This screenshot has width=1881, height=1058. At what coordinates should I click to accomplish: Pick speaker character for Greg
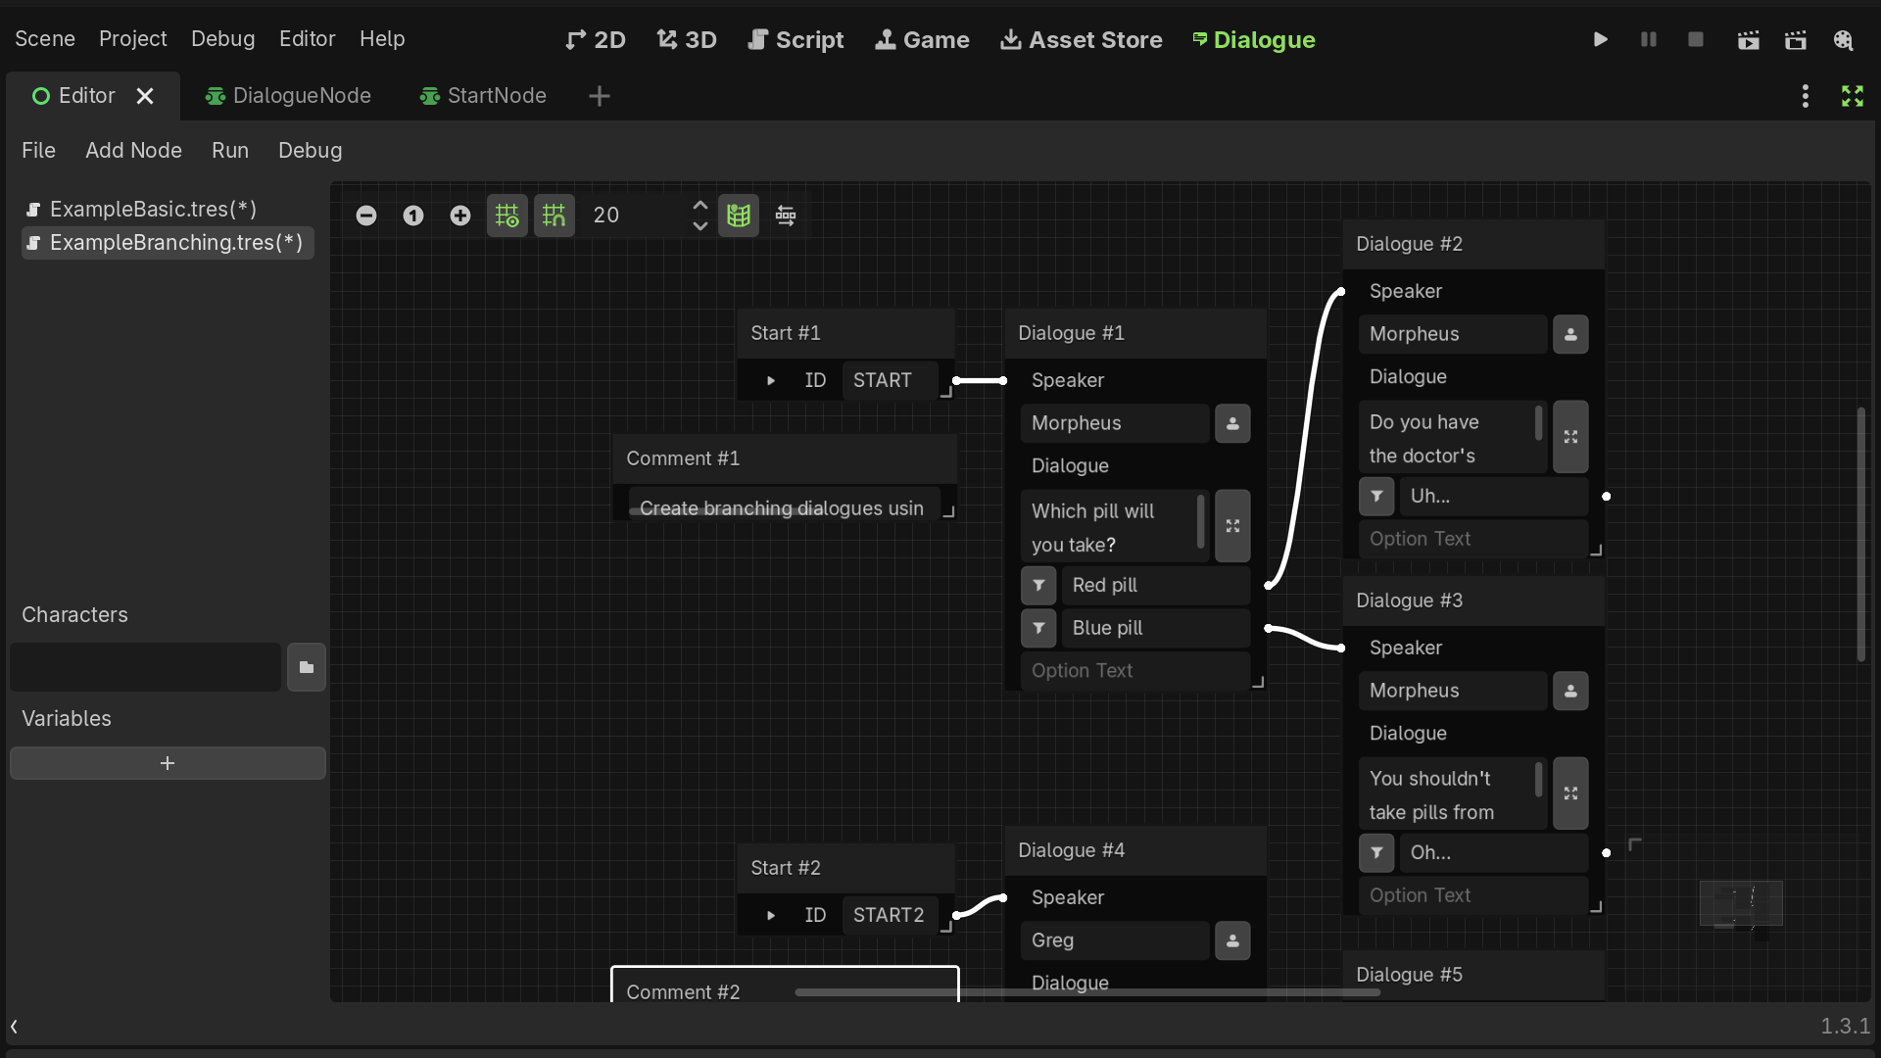point(1232,940)
